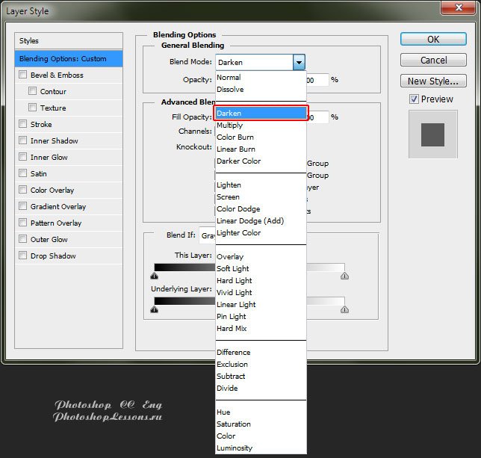Open the Styles presets header

coord(69,40)
